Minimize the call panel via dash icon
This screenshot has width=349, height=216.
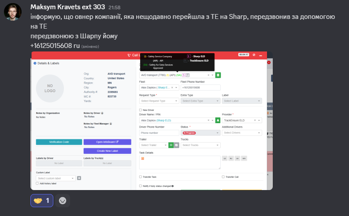click(x=260, y=55)
